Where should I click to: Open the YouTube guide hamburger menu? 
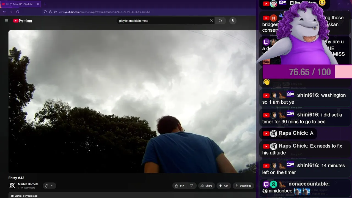click(x=7, y=21)
